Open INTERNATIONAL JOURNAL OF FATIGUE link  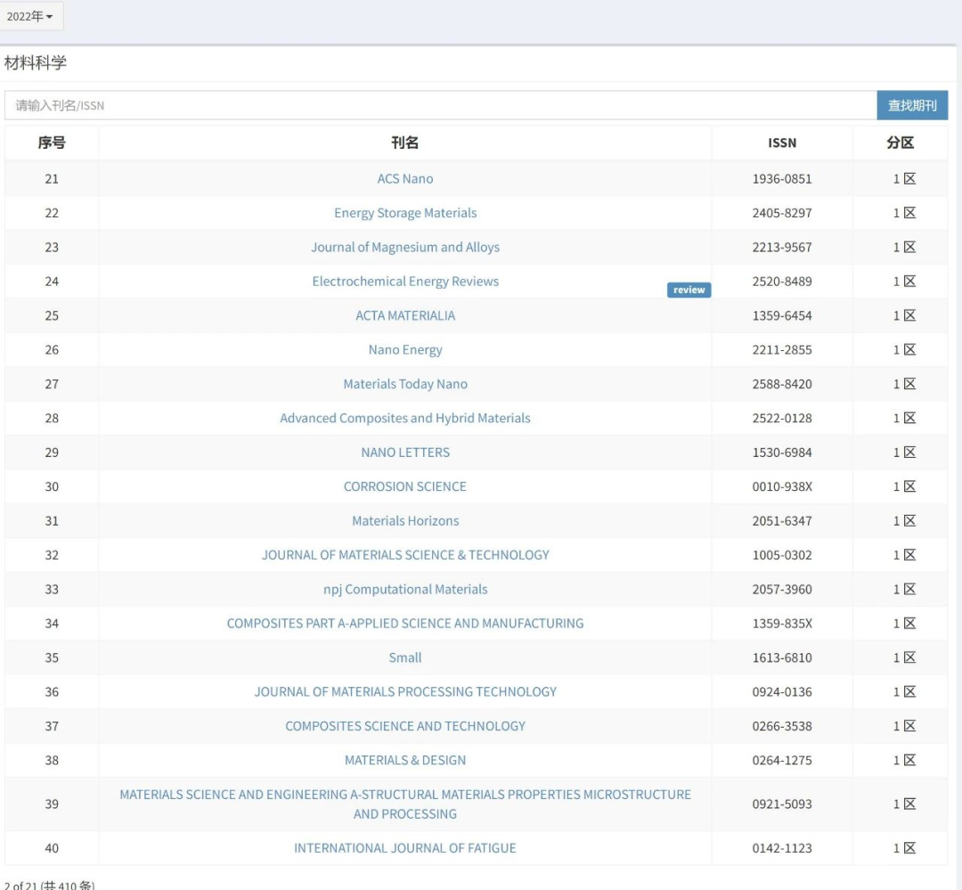tap(404, 848)
